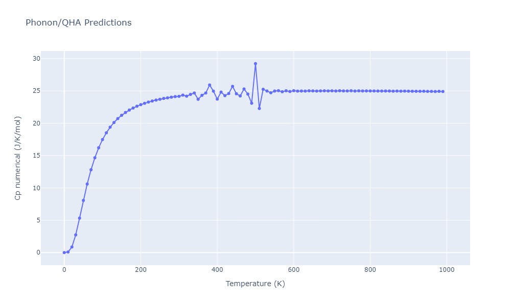This screenshot has height=306, width=511.
Task: Click the y-axis tick label '10'
Action: click(x=35, y=188)
